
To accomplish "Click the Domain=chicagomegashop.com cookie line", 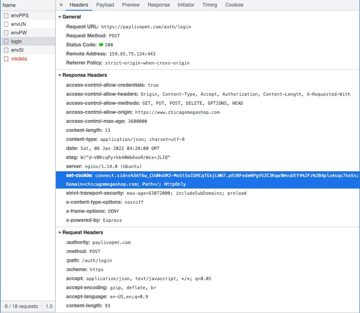I will tap(126, 184).
